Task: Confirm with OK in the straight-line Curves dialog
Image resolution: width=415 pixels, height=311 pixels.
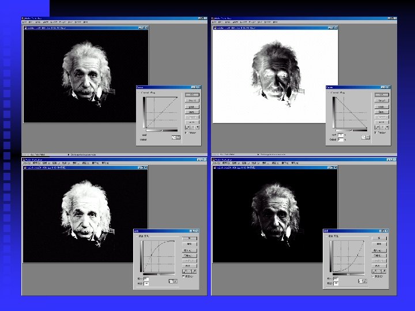Action: [192, 94]
